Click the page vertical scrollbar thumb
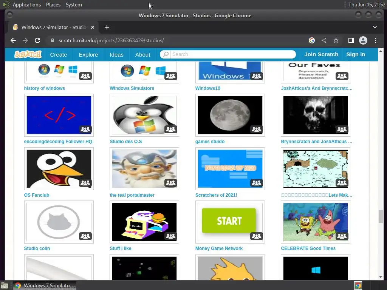 [381, 216]
